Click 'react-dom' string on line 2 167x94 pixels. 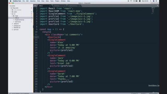(74, 11)
